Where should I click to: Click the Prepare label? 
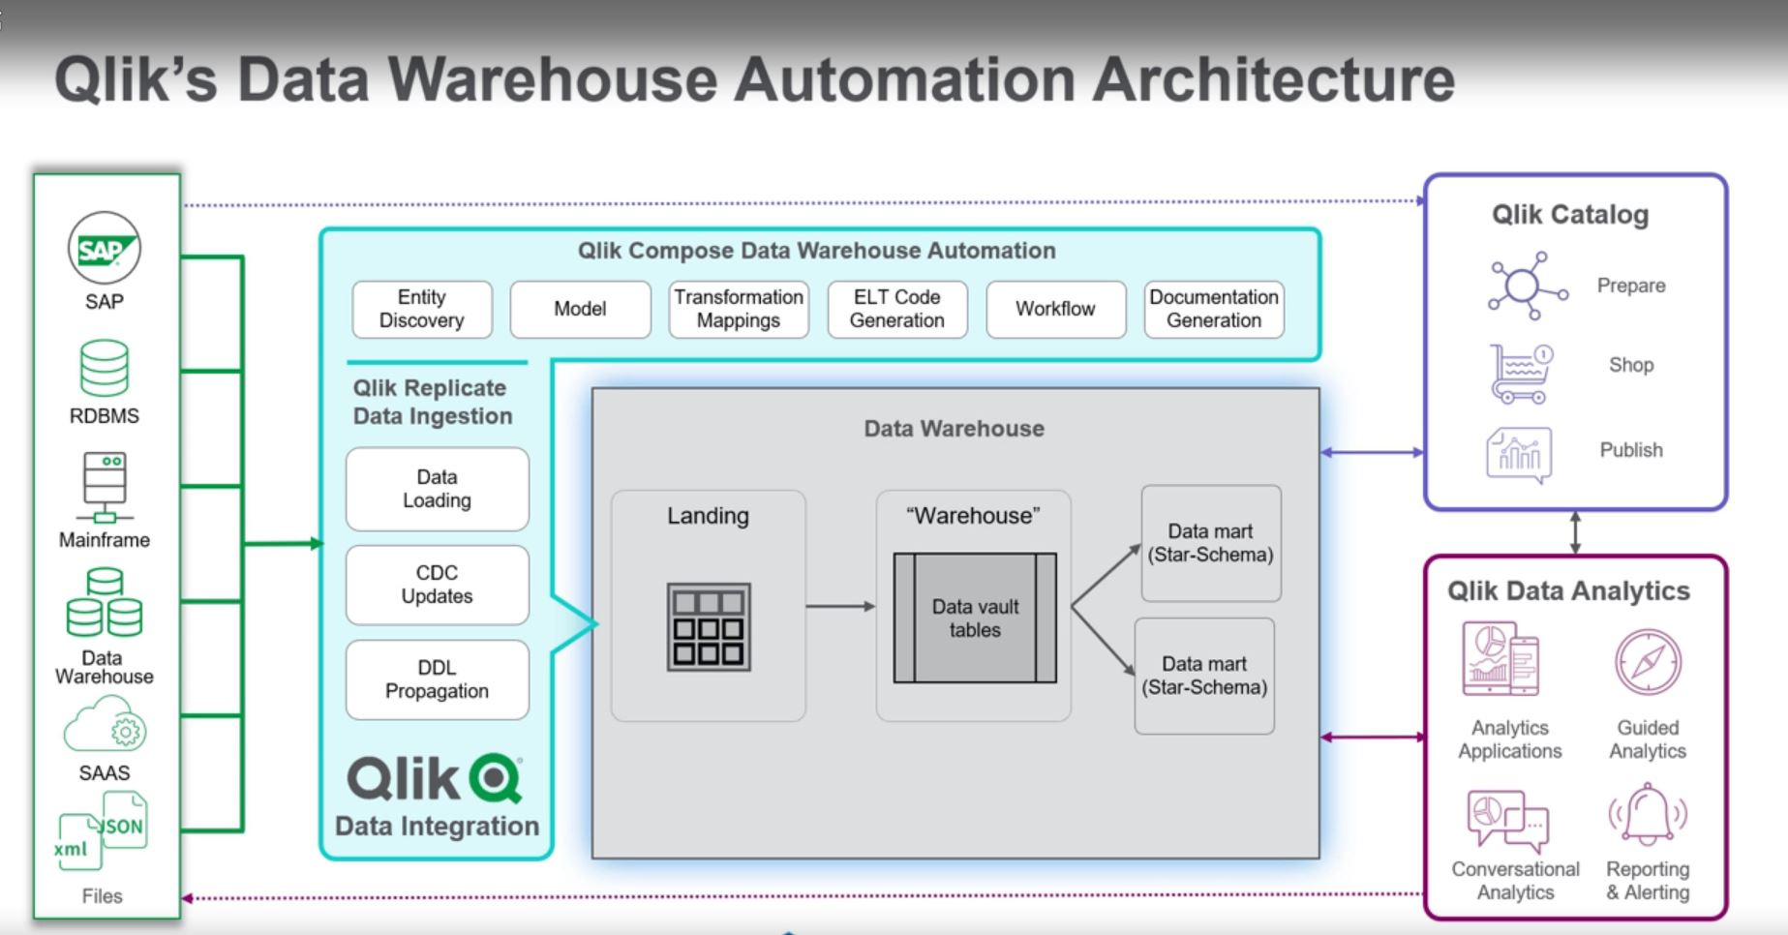point(1631,286)
